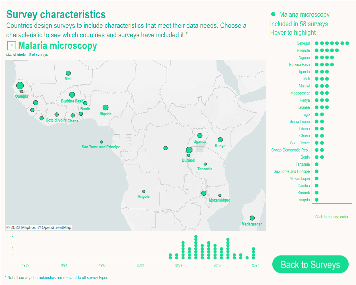Click the Sao Tome and Principe map marker
This screenshot has height=285, width=356.
101,142
